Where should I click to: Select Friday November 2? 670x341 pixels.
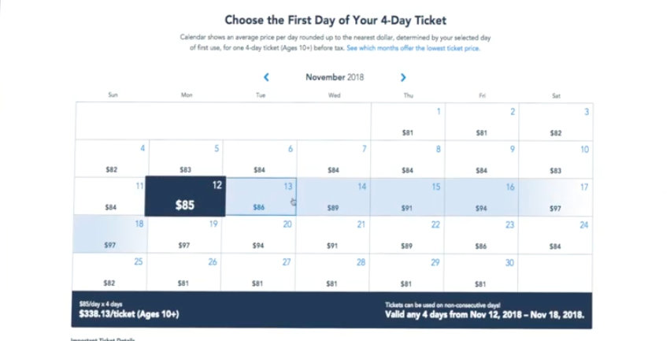pyautogui.click(x=481, y=122)
